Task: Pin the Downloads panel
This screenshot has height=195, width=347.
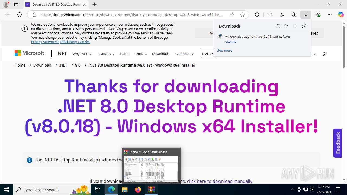Action: [304, 26]
